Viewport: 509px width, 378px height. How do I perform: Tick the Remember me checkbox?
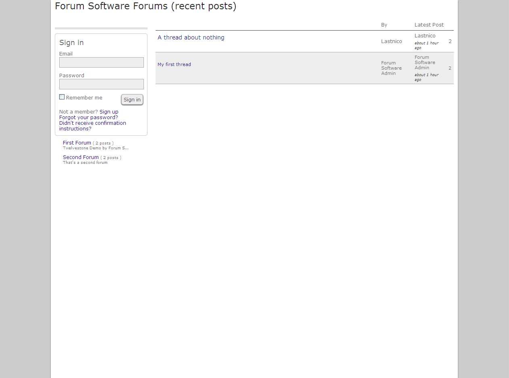click(62, 97)
